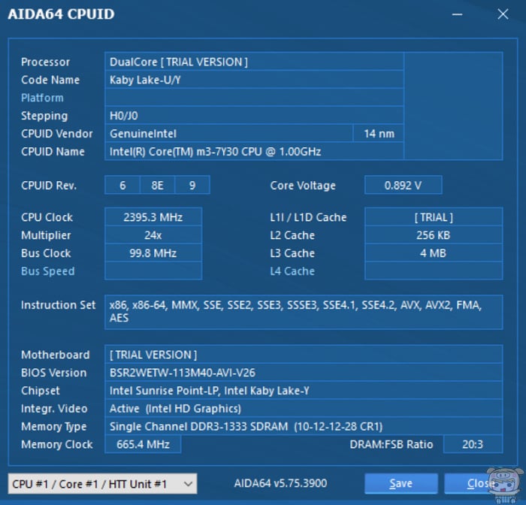
Task: Click the L2 Cache value 256 KB
Action: pos(434,235)
